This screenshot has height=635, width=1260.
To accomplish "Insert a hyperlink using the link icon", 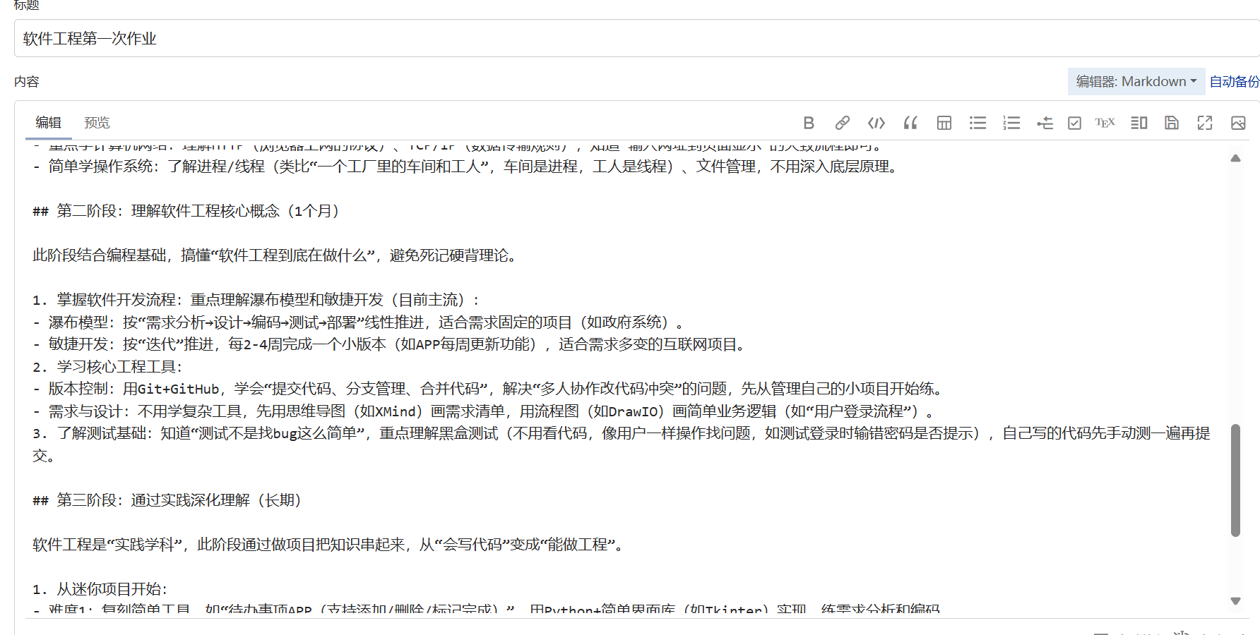I will point(842,123).
